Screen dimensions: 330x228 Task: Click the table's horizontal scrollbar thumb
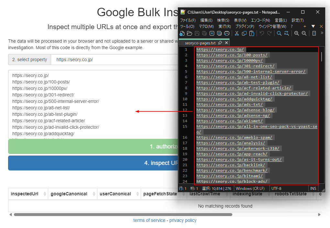pyautogui.click(x=123, y=214)
